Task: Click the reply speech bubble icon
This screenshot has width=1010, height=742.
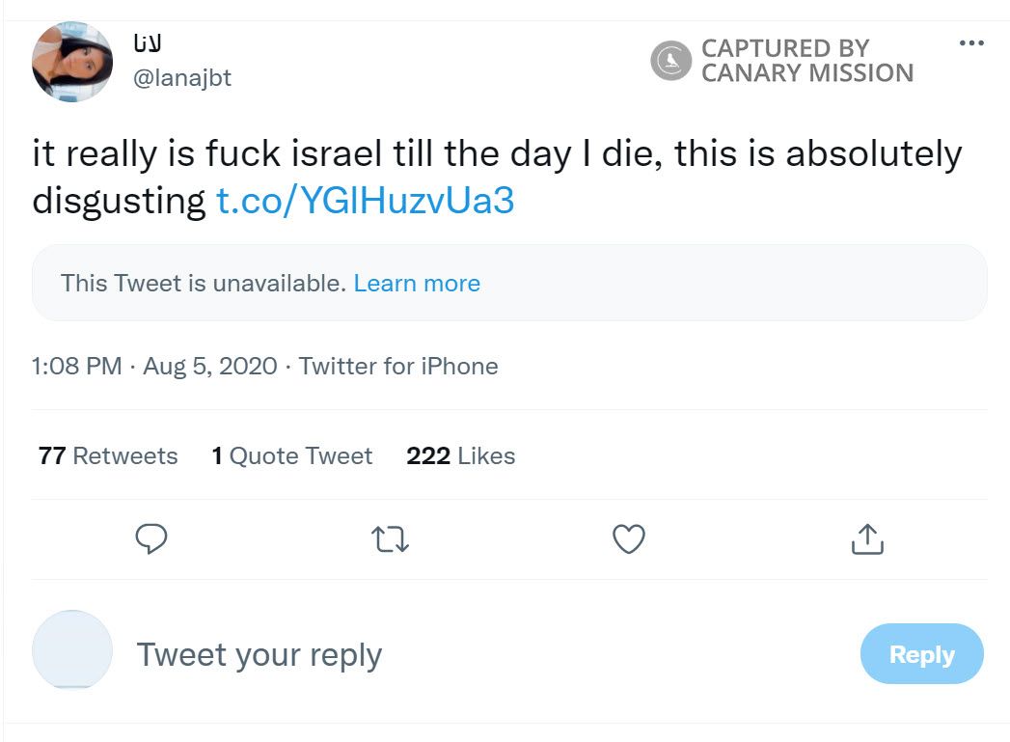Action: point(151,538)
